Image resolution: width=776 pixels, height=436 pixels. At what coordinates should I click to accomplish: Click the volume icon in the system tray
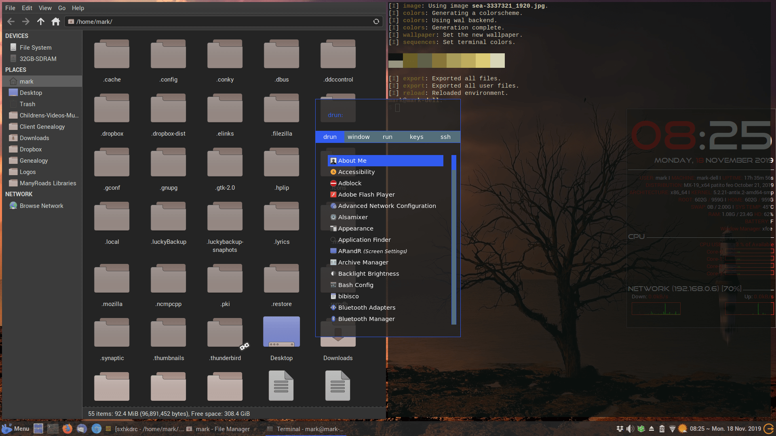629,429
